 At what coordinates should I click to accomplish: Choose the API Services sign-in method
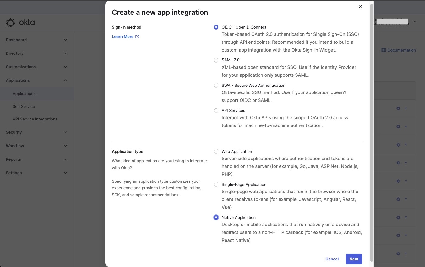[x=216, y=111]
